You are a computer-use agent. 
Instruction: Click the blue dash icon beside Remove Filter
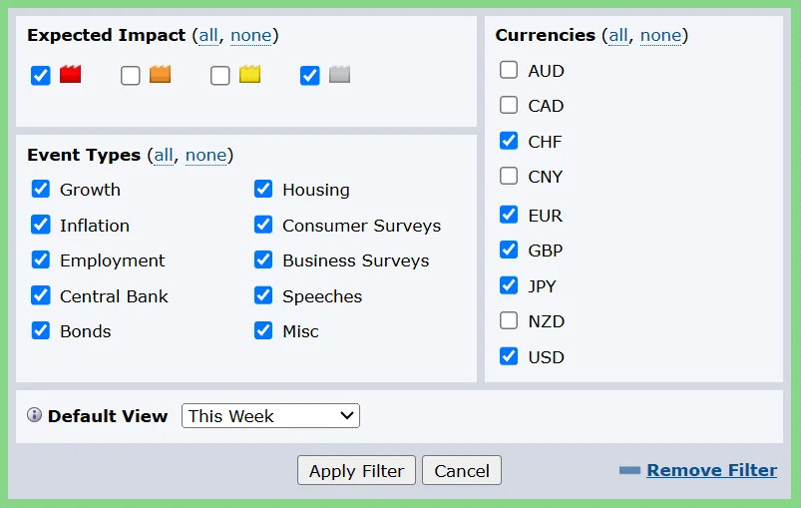pos(629,470)
